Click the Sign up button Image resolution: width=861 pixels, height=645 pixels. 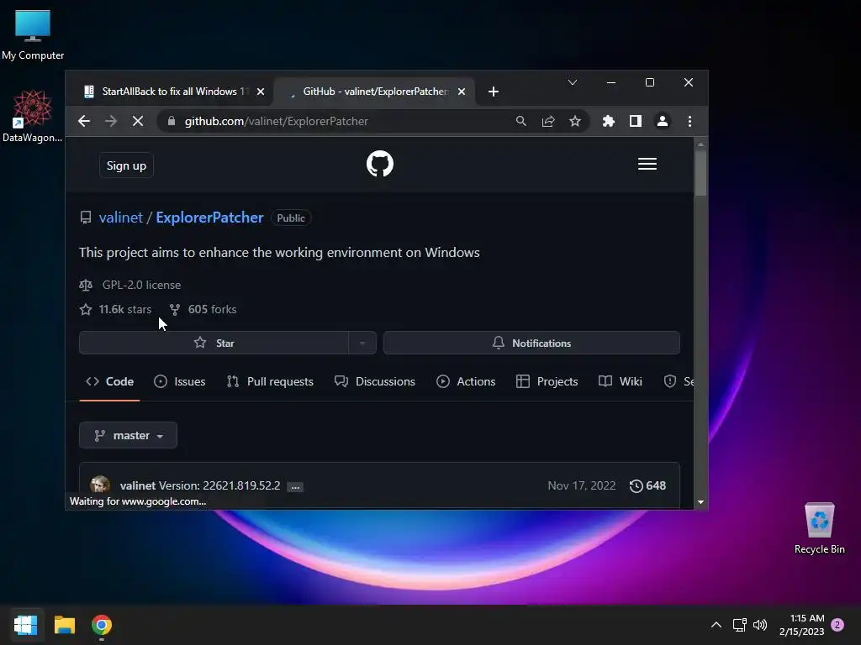click(x=126, y=165)
